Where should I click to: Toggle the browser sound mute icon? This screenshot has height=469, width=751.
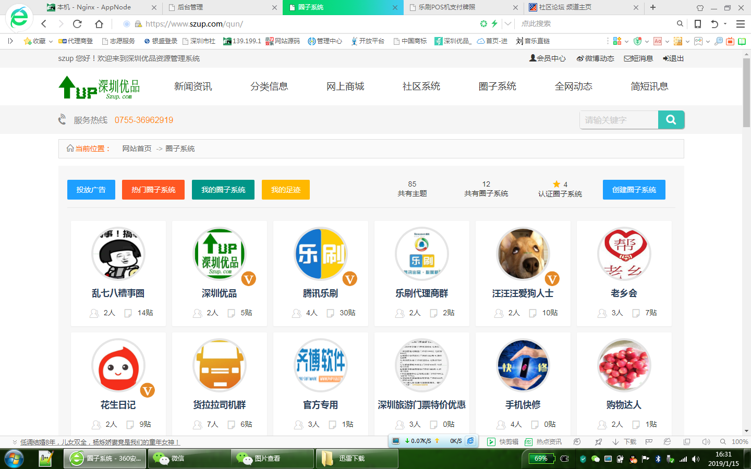coord(706,442)
